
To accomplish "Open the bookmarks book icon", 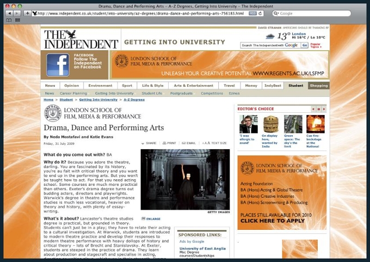I will [x=9, y=20].
